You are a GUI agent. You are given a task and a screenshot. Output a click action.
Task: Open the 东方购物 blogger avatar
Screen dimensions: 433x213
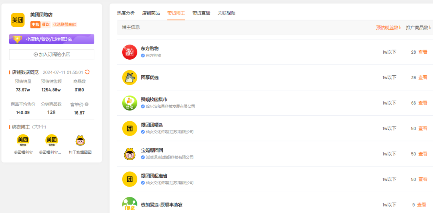(129, 52)
